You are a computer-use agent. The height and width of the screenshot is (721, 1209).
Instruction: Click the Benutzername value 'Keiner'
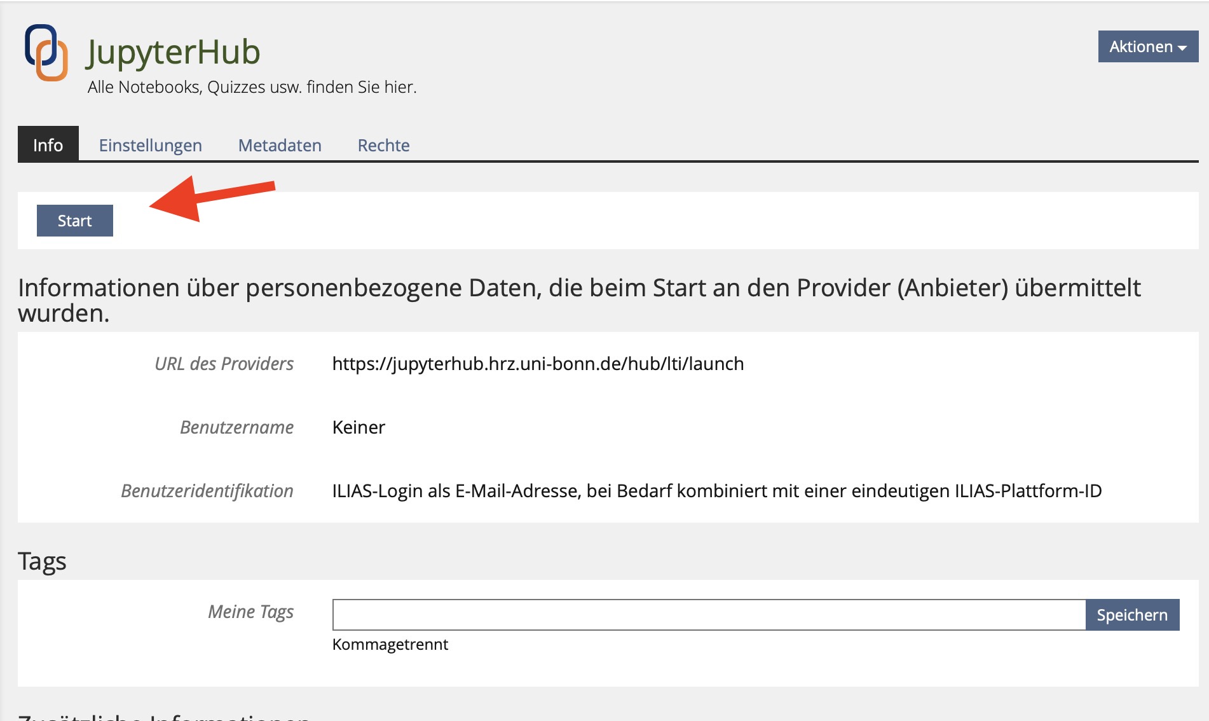pos(359,427)
